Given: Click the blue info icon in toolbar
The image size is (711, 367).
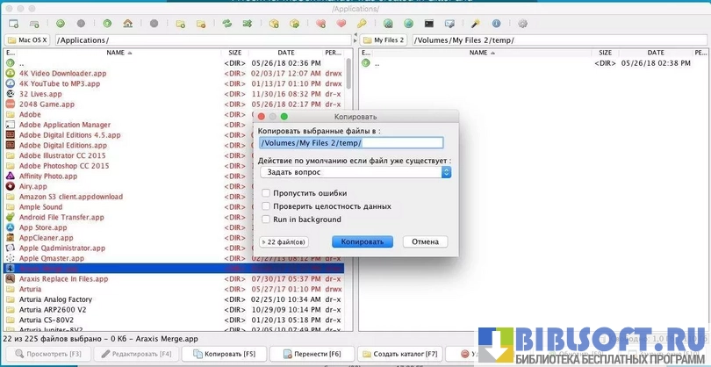Looking at the screenshot, I should [497, 23].
